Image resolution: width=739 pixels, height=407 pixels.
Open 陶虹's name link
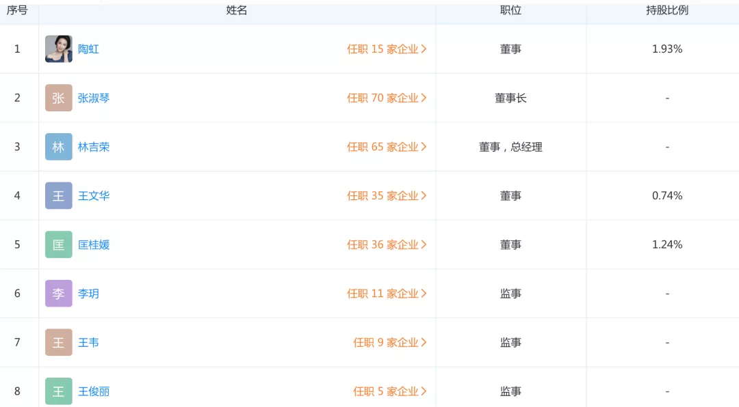[x=88, y=49]
